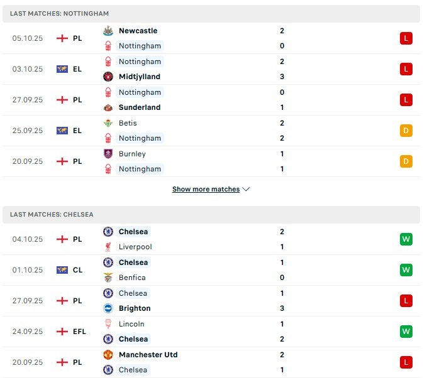The height and width of the screenshot is (378, 427).
Task: Click the W result badge for Liverpool match
Action: click(406, 239)
